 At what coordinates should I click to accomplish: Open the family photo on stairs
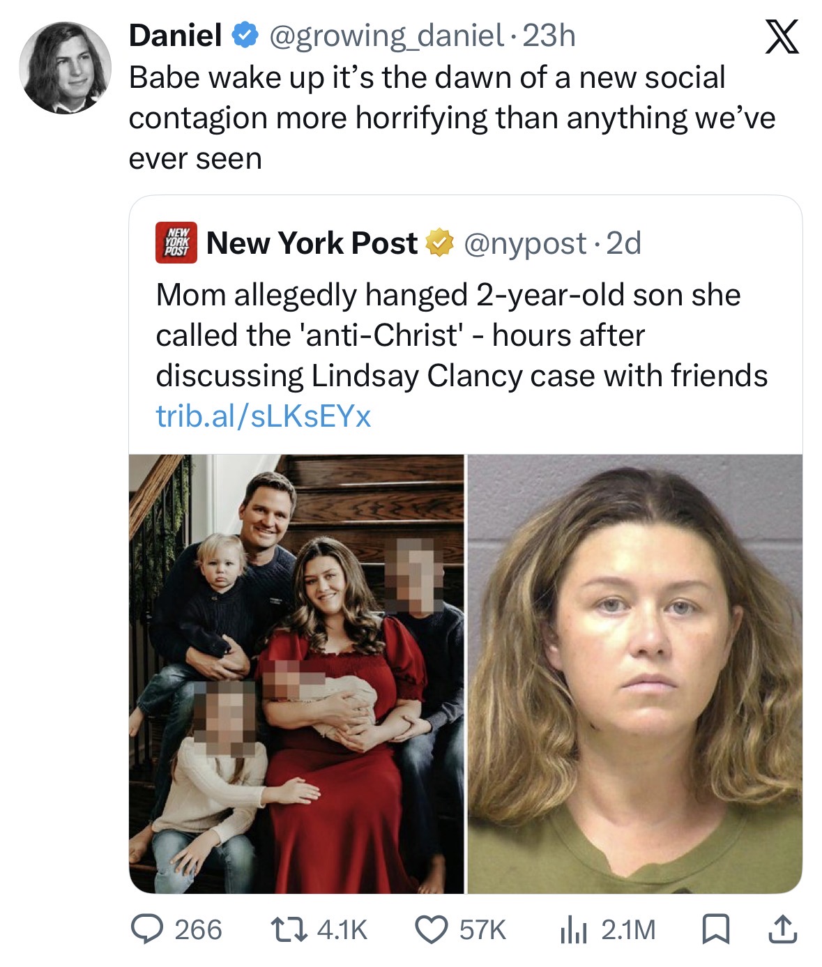pos(296,673)
